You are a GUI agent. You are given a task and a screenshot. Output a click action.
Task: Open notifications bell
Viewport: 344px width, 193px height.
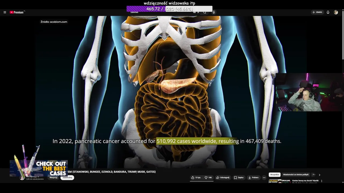328,12
